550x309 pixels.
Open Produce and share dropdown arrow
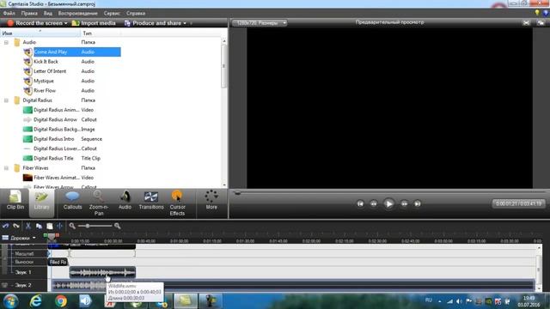(185, 23)
